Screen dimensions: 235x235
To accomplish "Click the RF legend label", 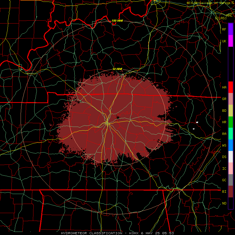I will [x=224, y=29].
